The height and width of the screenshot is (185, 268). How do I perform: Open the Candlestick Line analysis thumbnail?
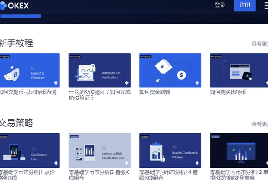(x=30, y=150)
